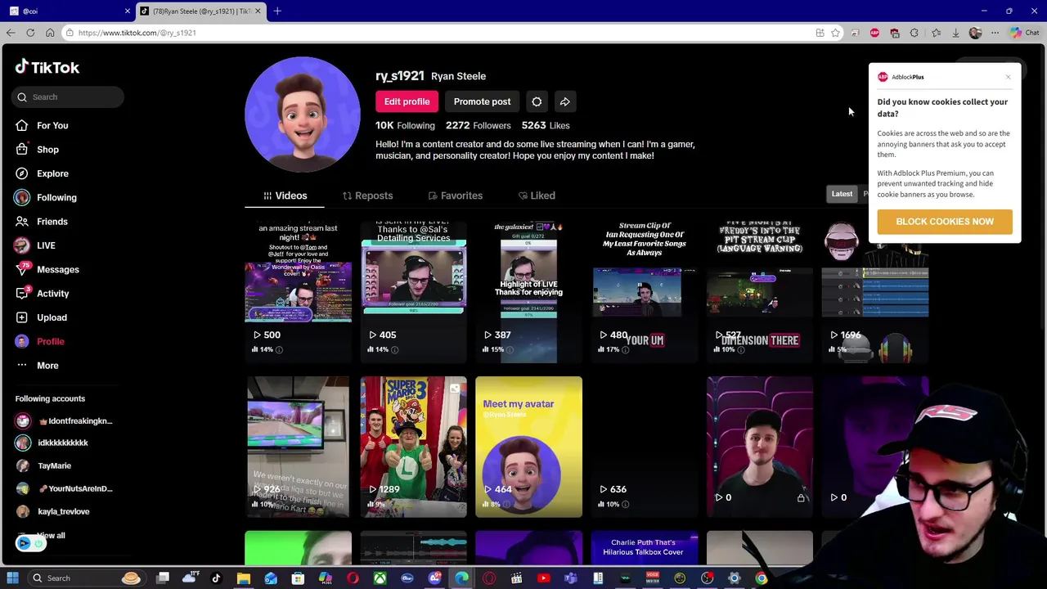Open Google Chrome from taskbar
Viewport: 1047px width, 589px height.
pos(762,578)
